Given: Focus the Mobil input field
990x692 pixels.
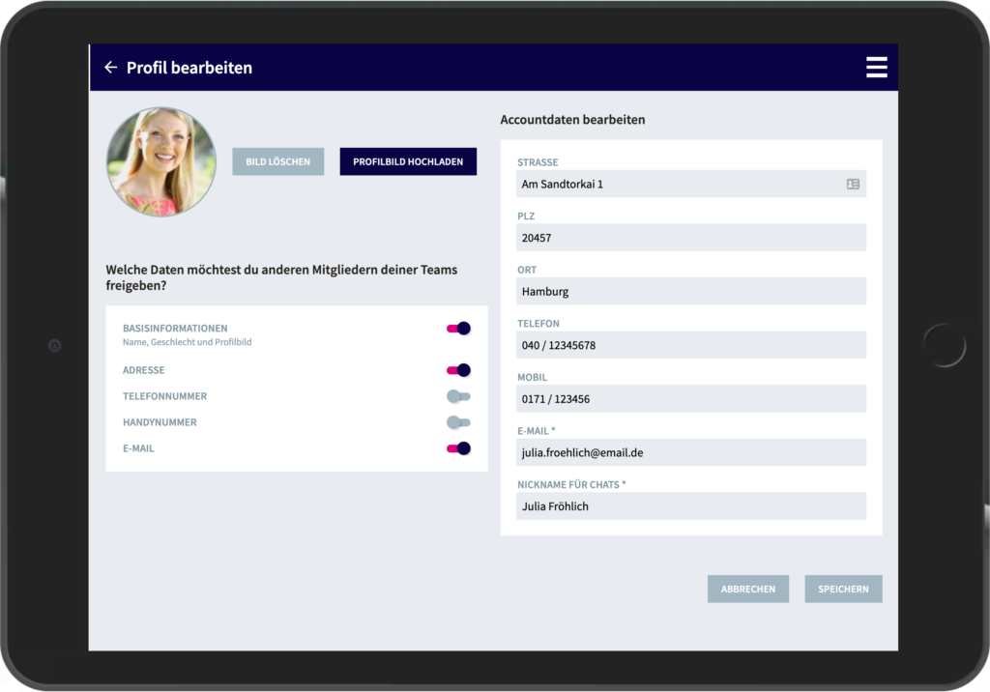Looking at the screenshot, I should [691, 398].
